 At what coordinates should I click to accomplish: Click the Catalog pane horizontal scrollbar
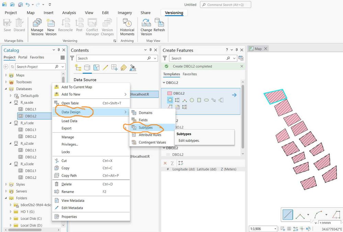(x=25, y=230)
